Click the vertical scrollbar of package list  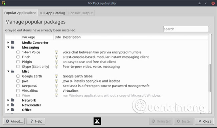point(210,78)
